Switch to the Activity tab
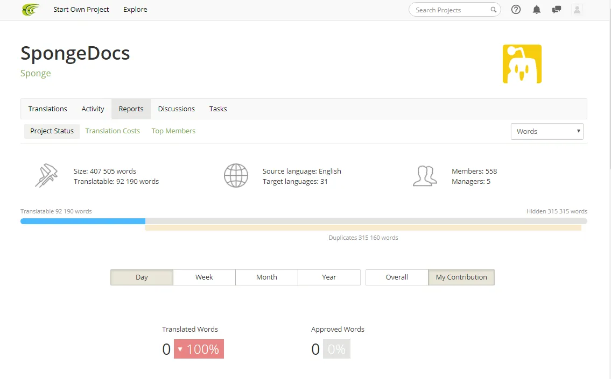 point(93,109)
